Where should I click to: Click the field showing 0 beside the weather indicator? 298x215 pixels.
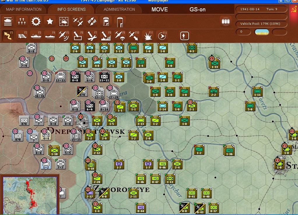pos(243,32)
